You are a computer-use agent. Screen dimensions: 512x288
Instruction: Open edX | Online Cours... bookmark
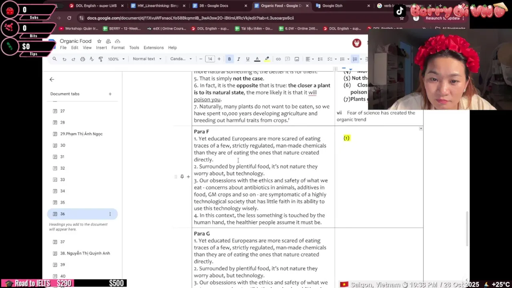click(x=166, y=29)
